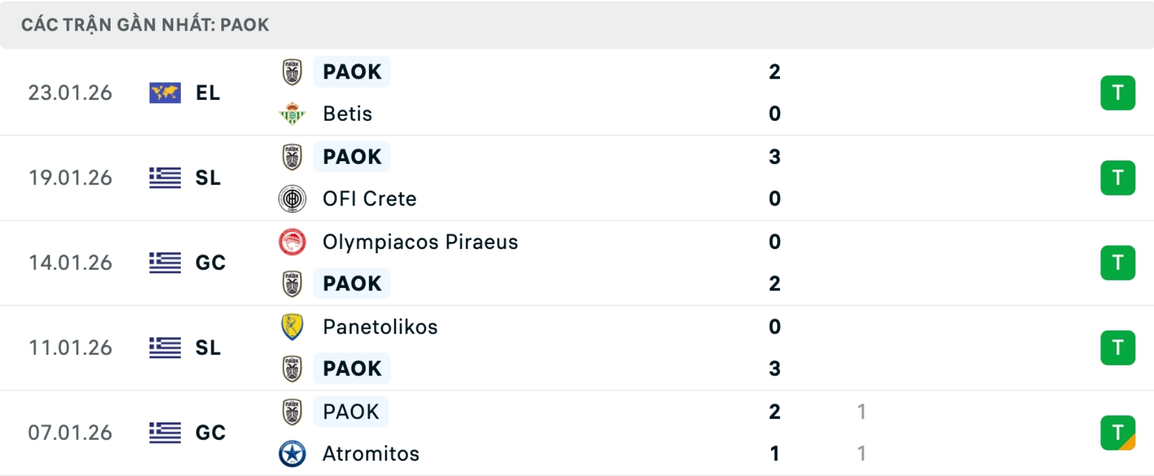
Task: Expand details of the Olympiacos Piraeus match row
Action: [577, 263]
